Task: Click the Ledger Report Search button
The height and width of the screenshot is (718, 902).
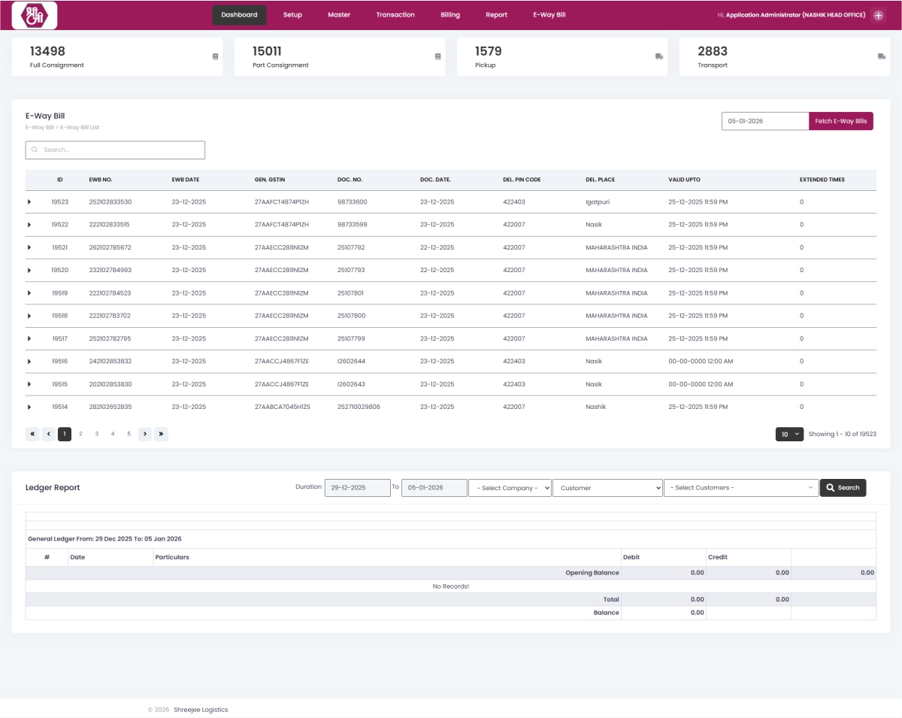Action: point(843,488)
